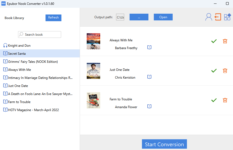Minimize the Epubor Nook Converter window
Screen dimensions: 233x150
(215, 3)
